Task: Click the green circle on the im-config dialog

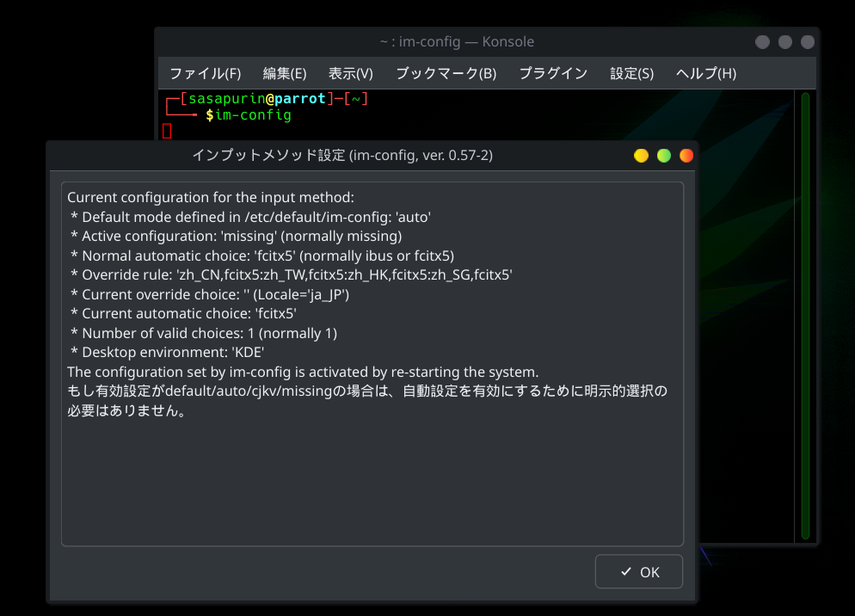Action: click(663, 156)
